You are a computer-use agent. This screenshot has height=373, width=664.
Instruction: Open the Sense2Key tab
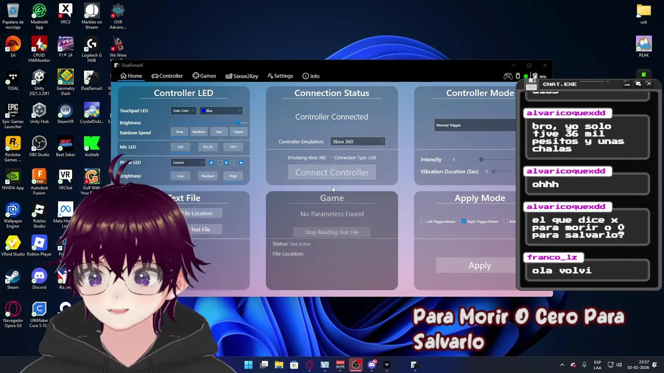point(242,76)
